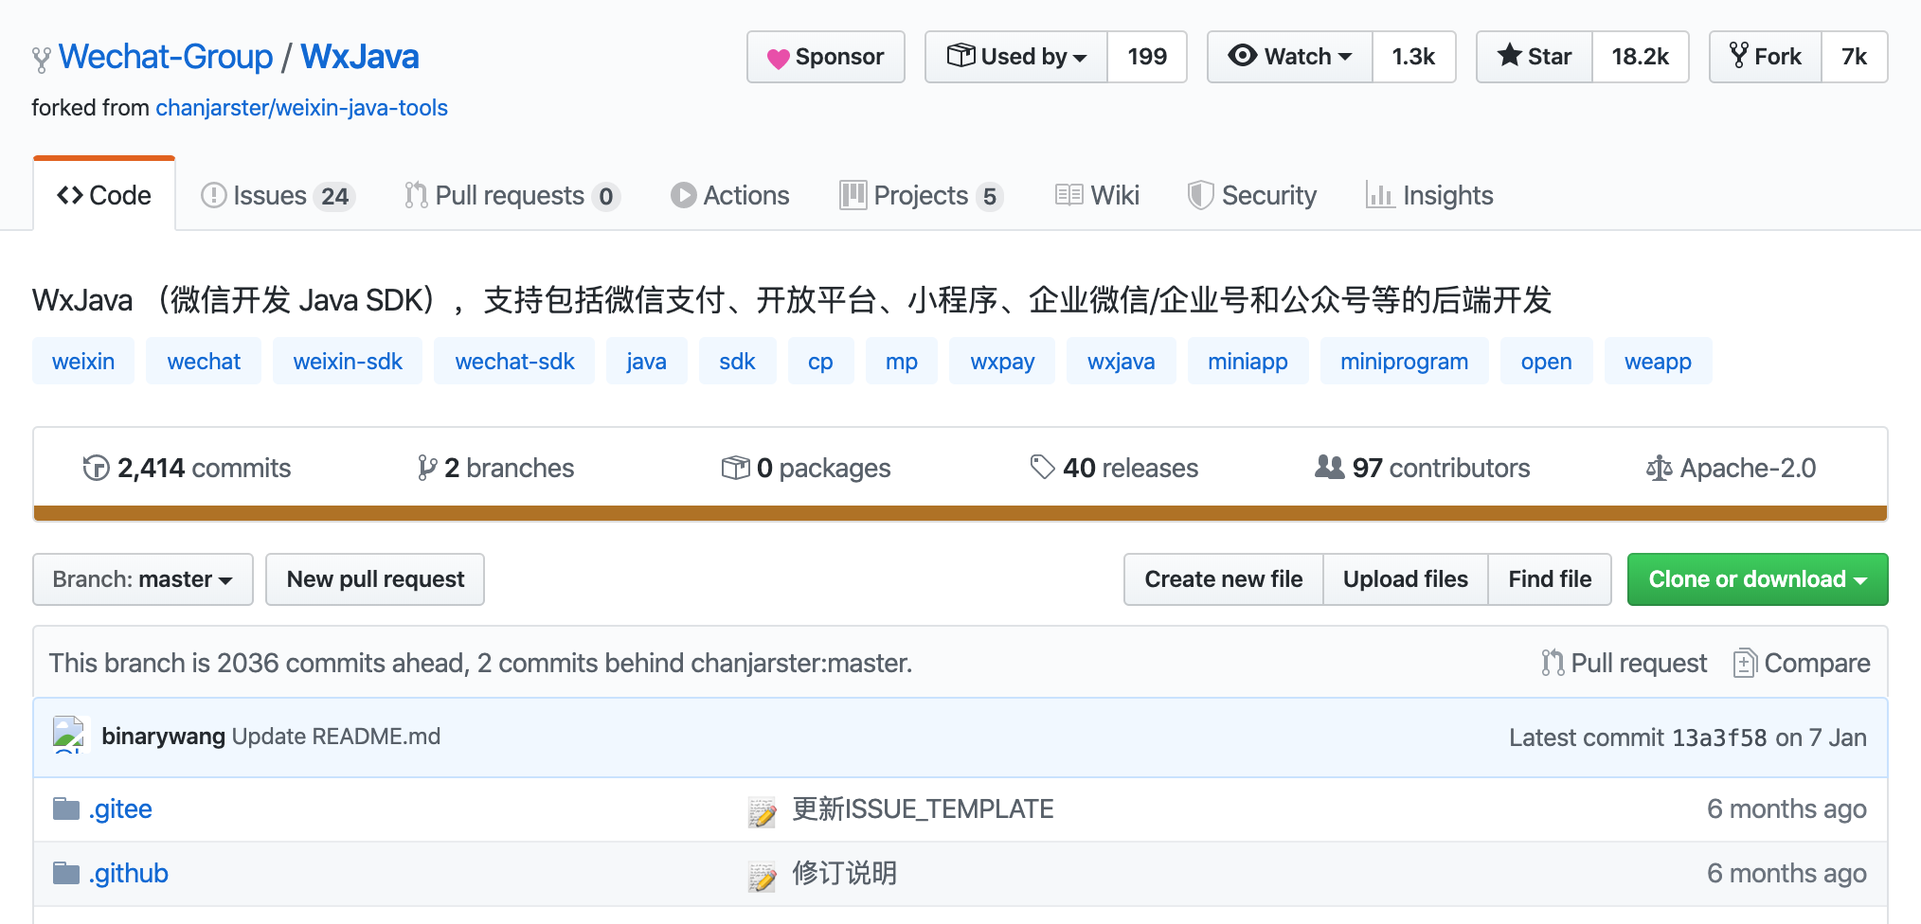The image size is (1921, 924).
Task: Open the Issues tab
Action: [278, 195]
